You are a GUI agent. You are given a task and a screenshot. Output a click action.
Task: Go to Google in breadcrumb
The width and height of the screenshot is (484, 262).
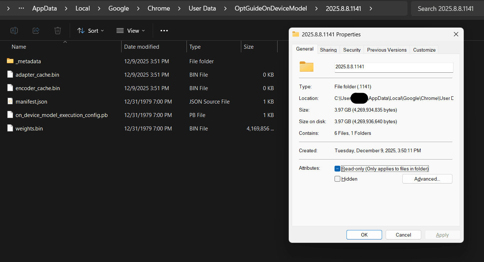[x=119, y=8]
